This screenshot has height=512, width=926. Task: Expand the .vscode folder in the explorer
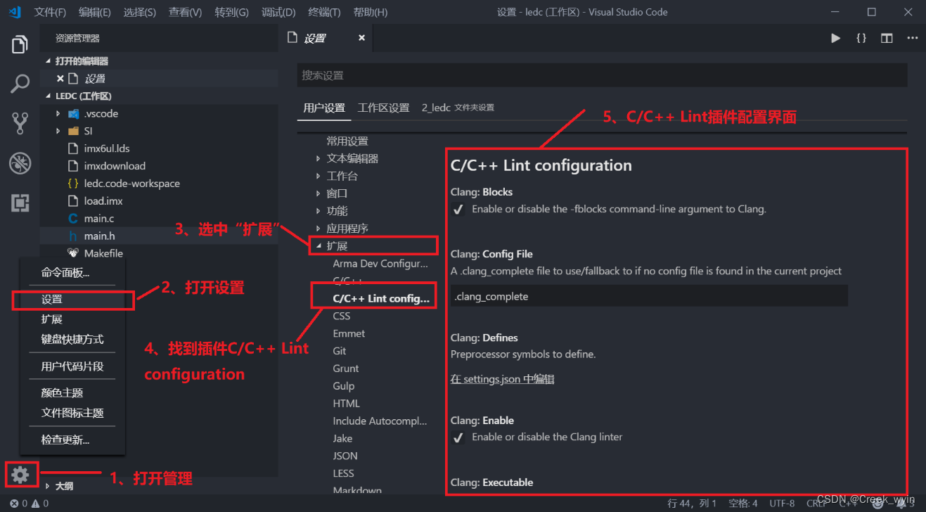[59, 113]
